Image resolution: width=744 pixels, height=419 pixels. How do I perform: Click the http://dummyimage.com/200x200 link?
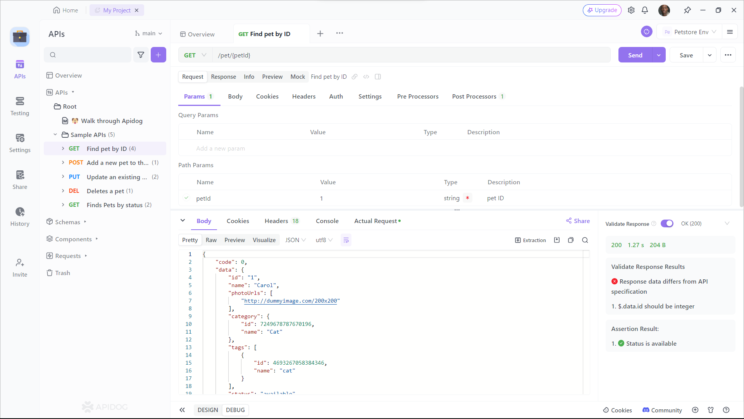tap(290, 301)
